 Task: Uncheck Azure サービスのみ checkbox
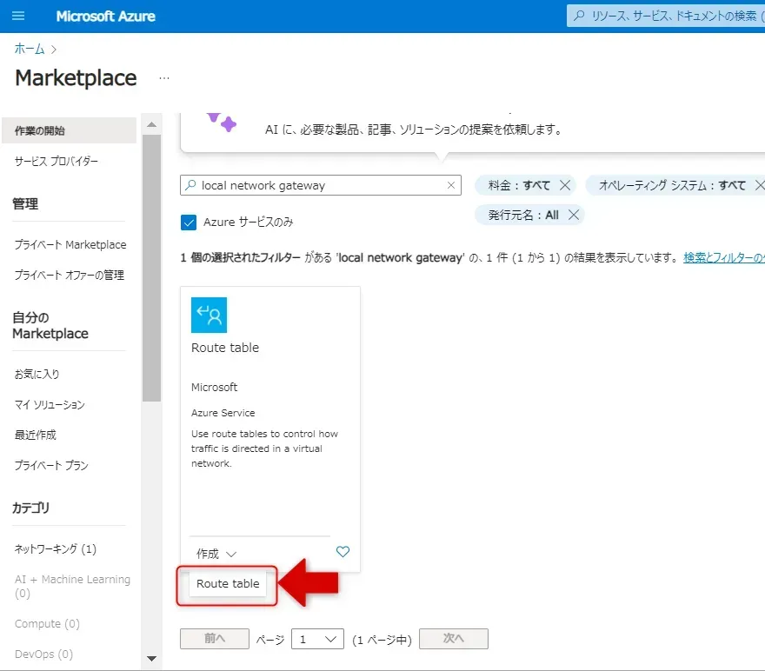click(189, 222)
